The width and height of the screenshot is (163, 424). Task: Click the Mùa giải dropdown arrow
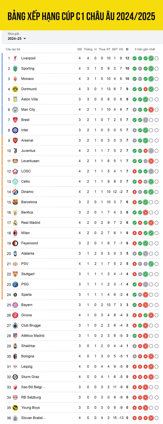(25, 39)
